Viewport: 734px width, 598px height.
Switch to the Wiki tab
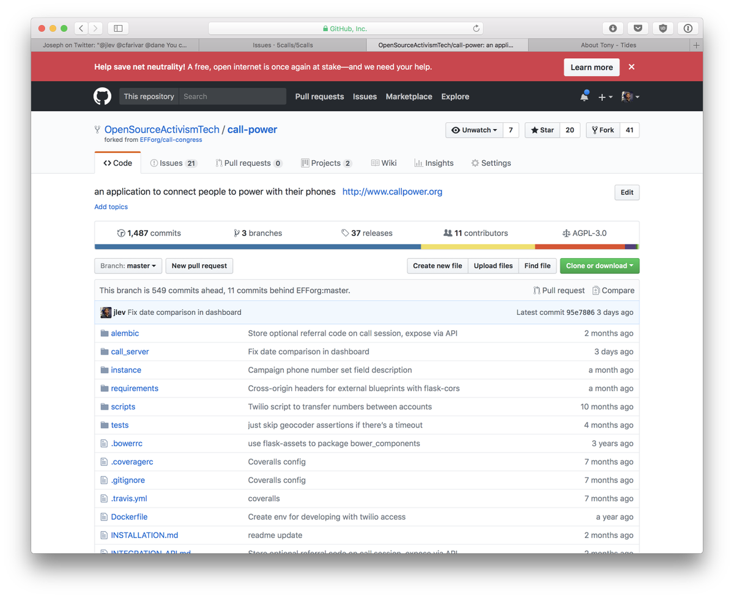(x=384, y=163)
